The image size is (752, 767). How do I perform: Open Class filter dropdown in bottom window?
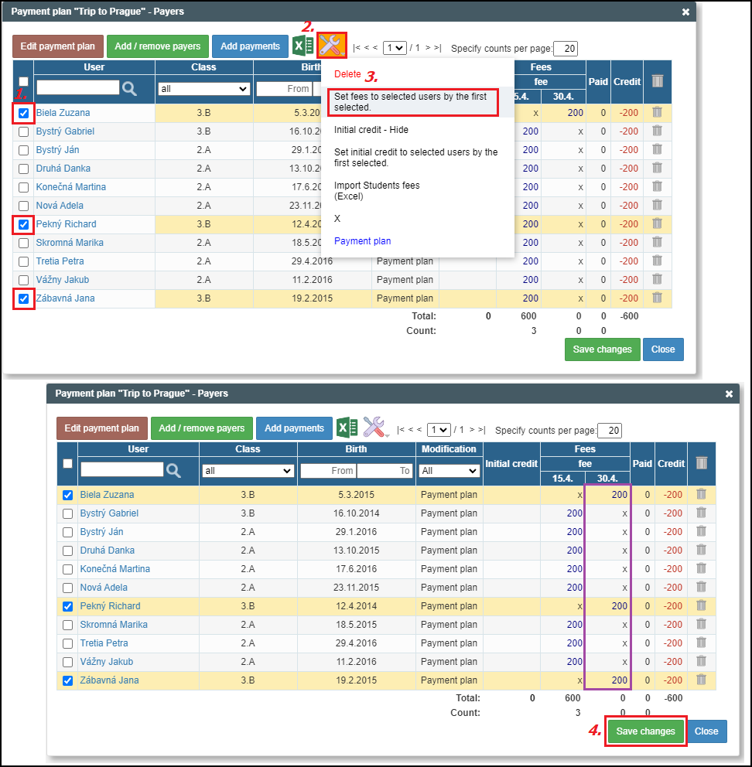pos(248,471)
